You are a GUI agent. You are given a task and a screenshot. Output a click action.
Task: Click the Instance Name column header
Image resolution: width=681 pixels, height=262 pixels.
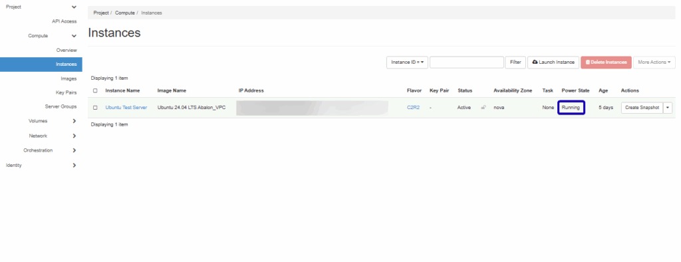pos(122,90)
